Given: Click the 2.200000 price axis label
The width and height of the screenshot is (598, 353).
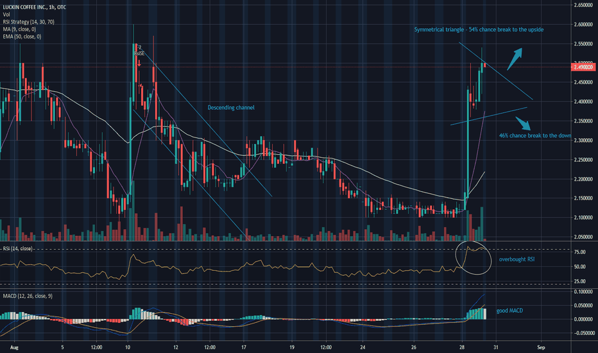Looking at the screenshot, I should pyautogui.click(x=583, y=179).
